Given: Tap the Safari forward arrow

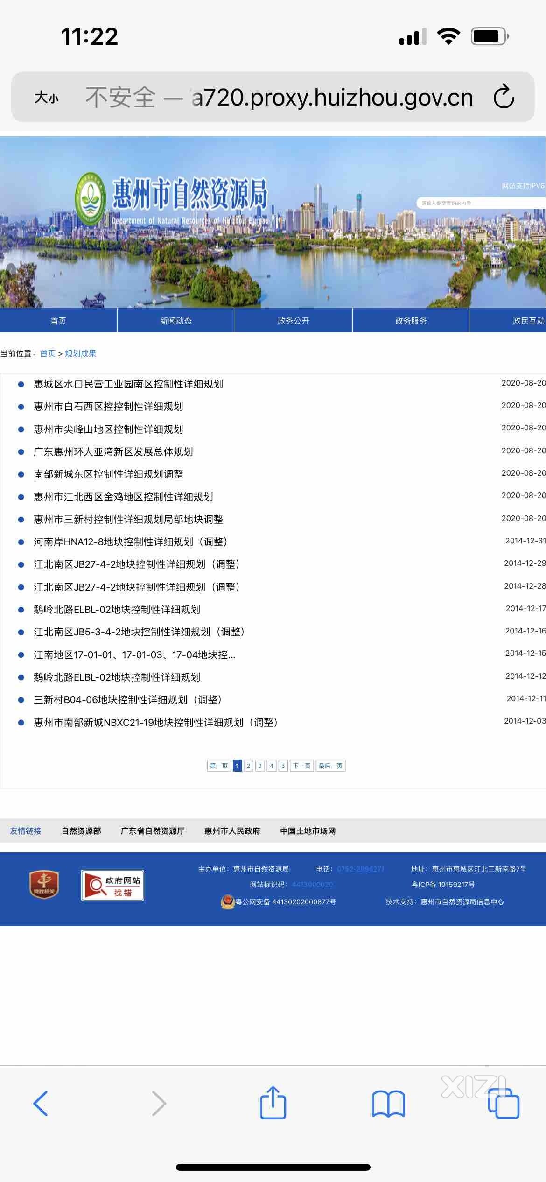Looking at the screenshot, I should click(159, 1103).
